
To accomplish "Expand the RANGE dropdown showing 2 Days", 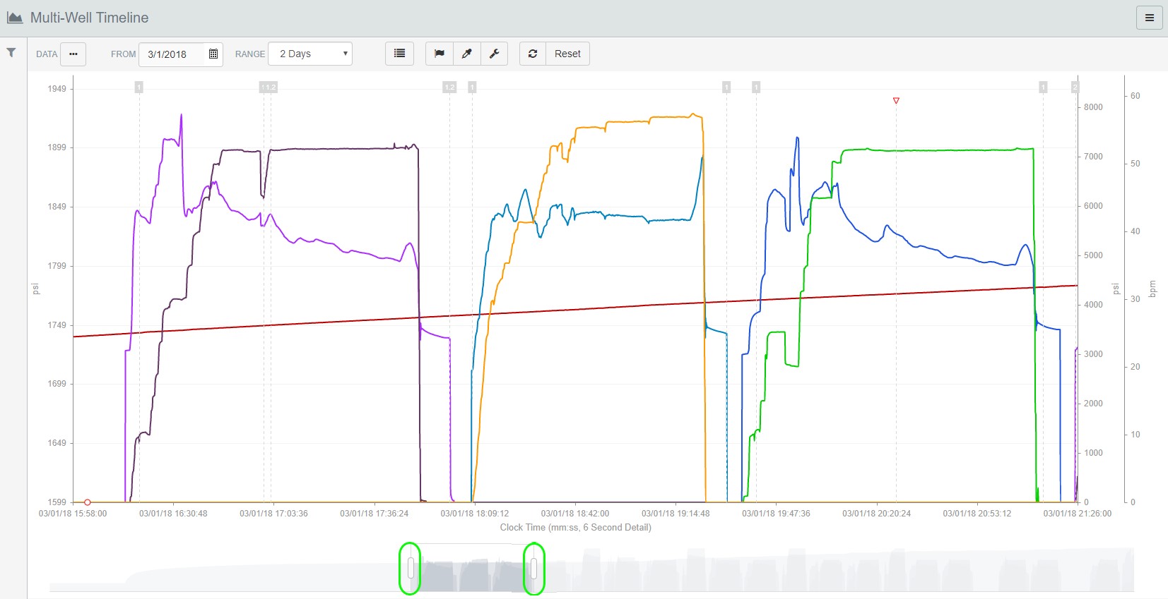I will (x=311, y=54).
